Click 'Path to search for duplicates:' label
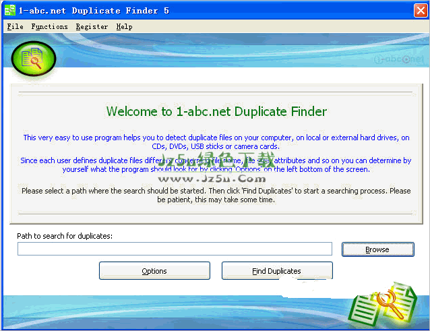 pyautogui.click(x=65, y=236)
